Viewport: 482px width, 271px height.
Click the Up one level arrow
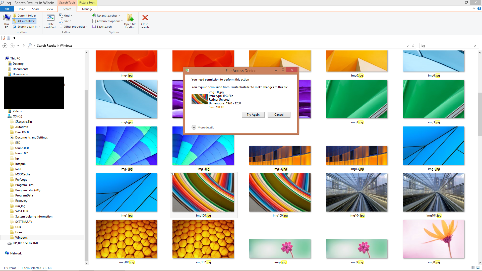coord(24,46)
